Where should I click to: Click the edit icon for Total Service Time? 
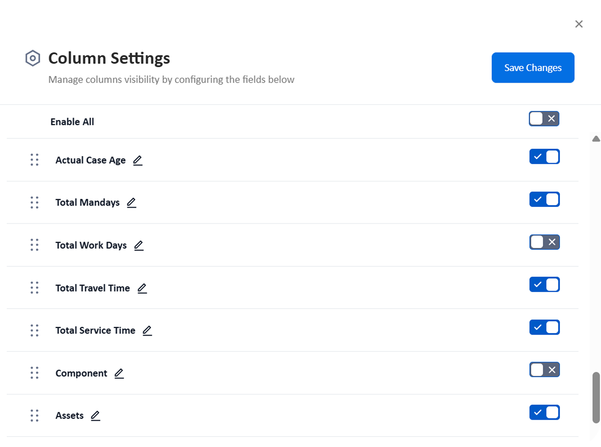tap(147, 331)
